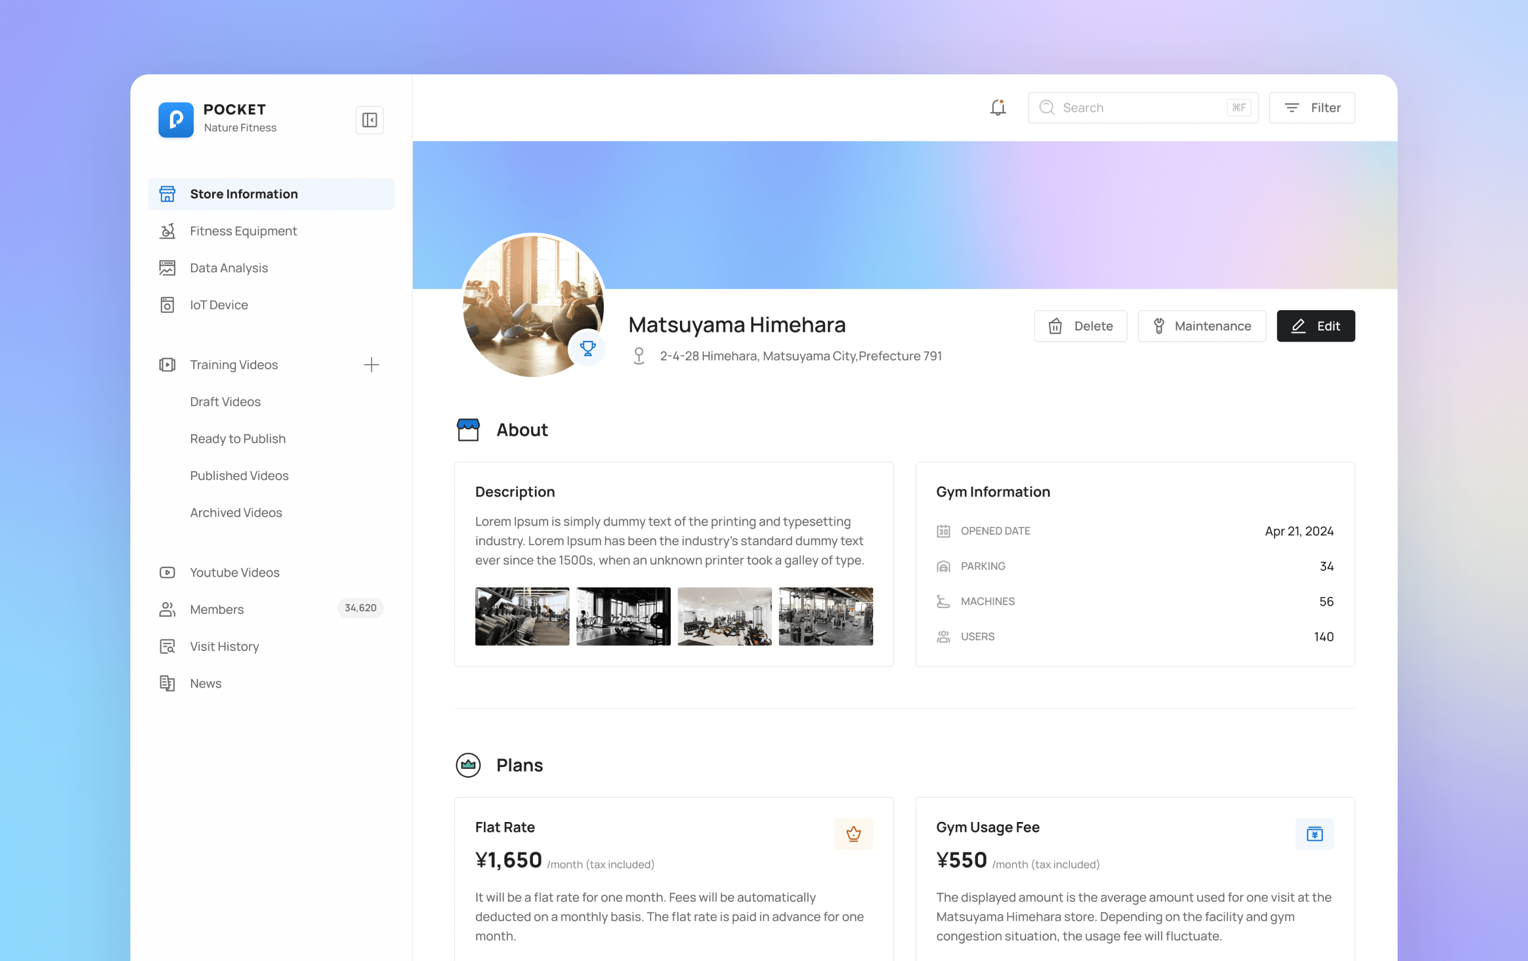This screenshot has width=1528, height=961.
Task: Click the Youtube Videos play icon
Action: [167, 573]
